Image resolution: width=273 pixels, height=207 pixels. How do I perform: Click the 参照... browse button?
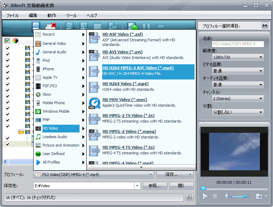point(155,186)
